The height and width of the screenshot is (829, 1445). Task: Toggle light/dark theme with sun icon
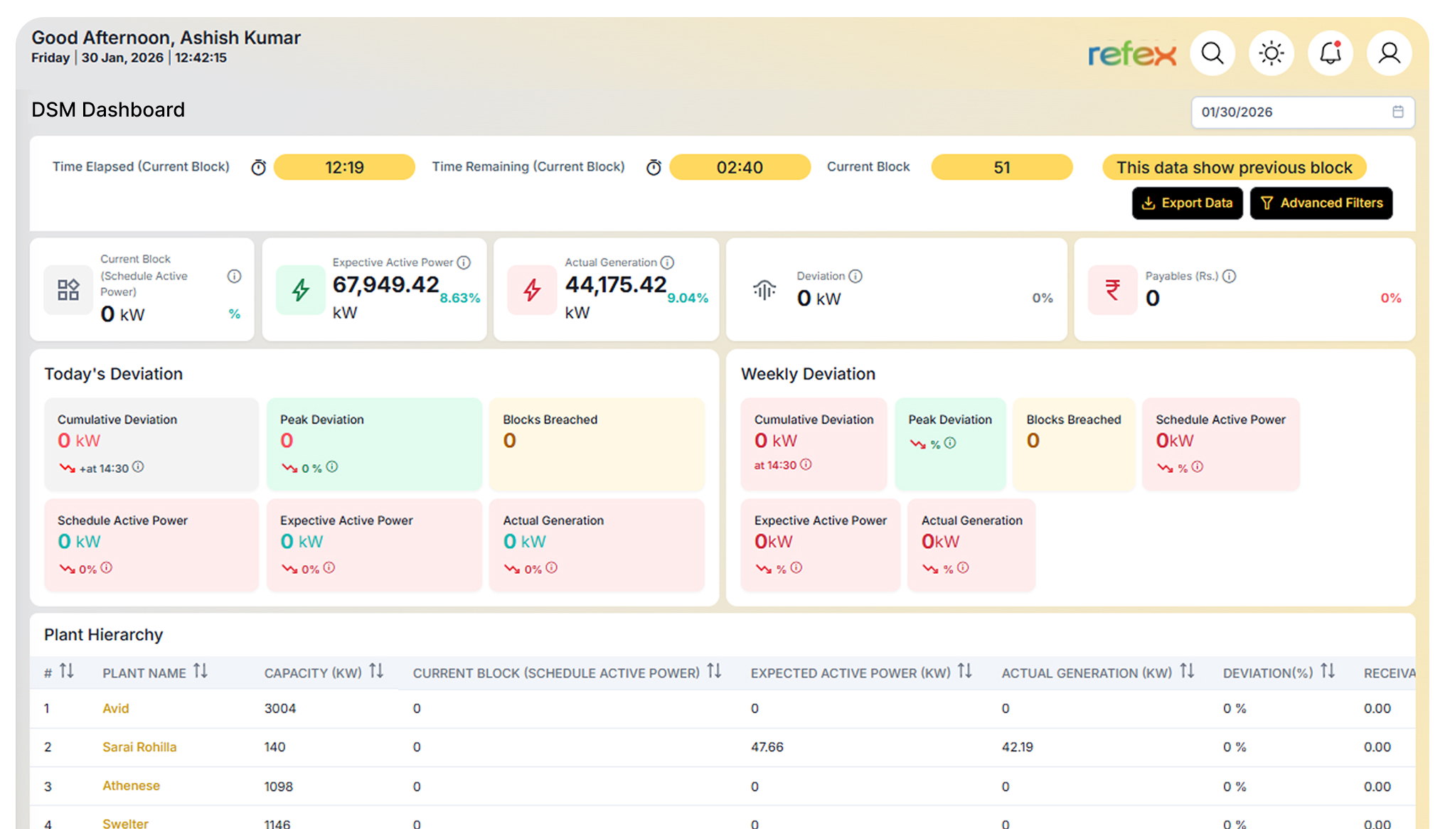pos(1271,53)
